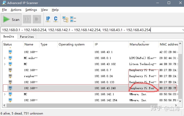Open the Settings menu
The width and height of the screenshot is (184, 116).
(x=31, y=10)
